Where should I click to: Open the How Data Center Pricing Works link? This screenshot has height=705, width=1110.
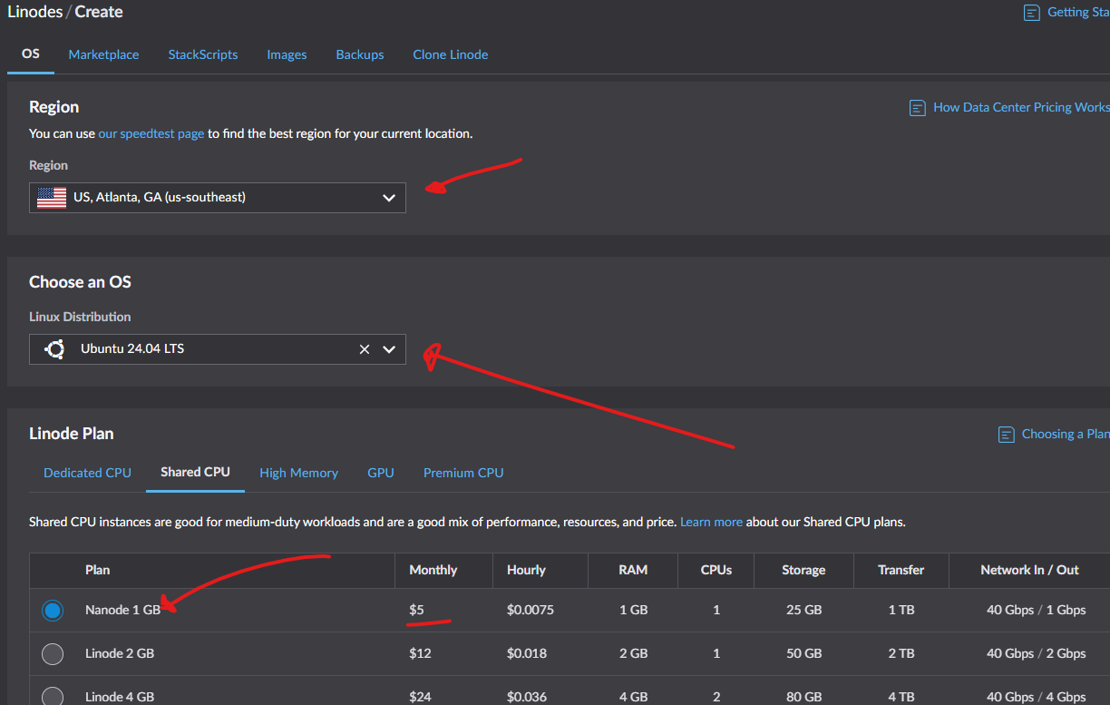click(1021, 107)
